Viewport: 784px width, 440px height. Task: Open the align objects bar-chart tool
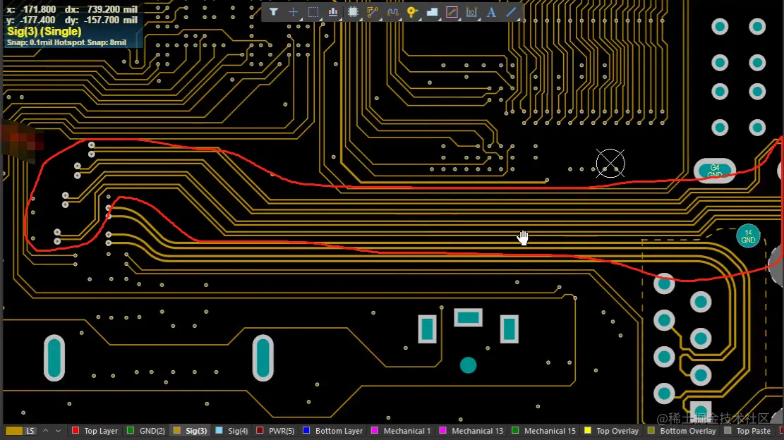pyautogui.click(x=333, y=12)
